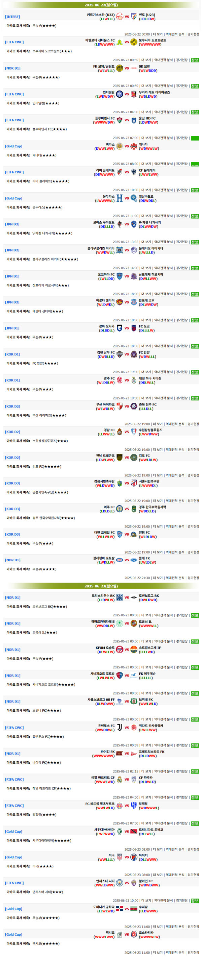
Task: Click the Fluminense FC club crest
Action: pos(120,120)
